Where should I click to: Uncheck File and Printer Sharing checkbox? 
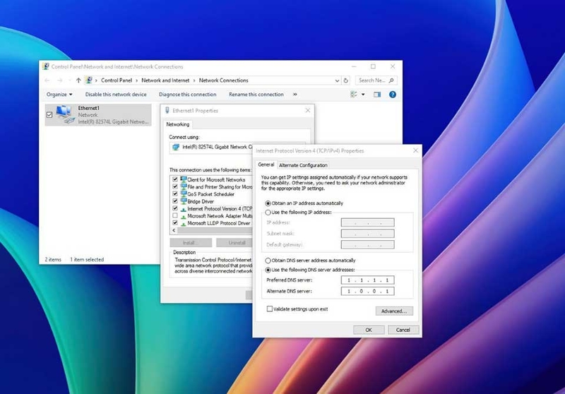175,186
